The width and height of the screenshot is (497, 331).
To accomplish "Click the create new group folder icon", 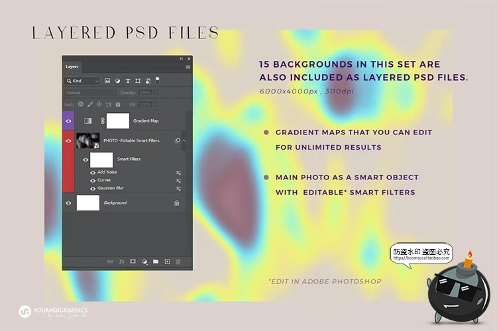I will click(155, 261).
